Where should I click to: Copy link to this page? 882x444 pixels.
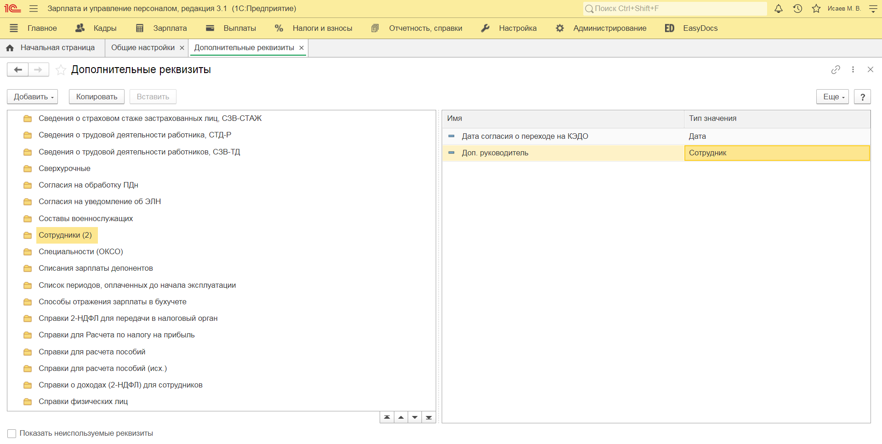tap(836, 69)
